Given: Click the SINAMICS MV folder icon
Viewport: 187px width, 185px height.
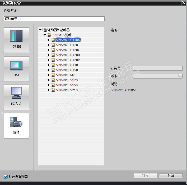Looking at the screenshot, I should [53, 75].
